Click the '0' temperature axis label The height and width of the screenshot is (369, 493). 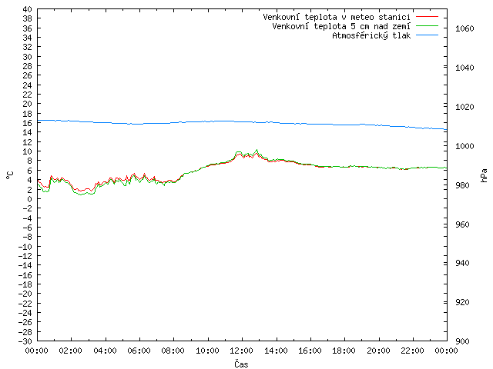[29, 199]
